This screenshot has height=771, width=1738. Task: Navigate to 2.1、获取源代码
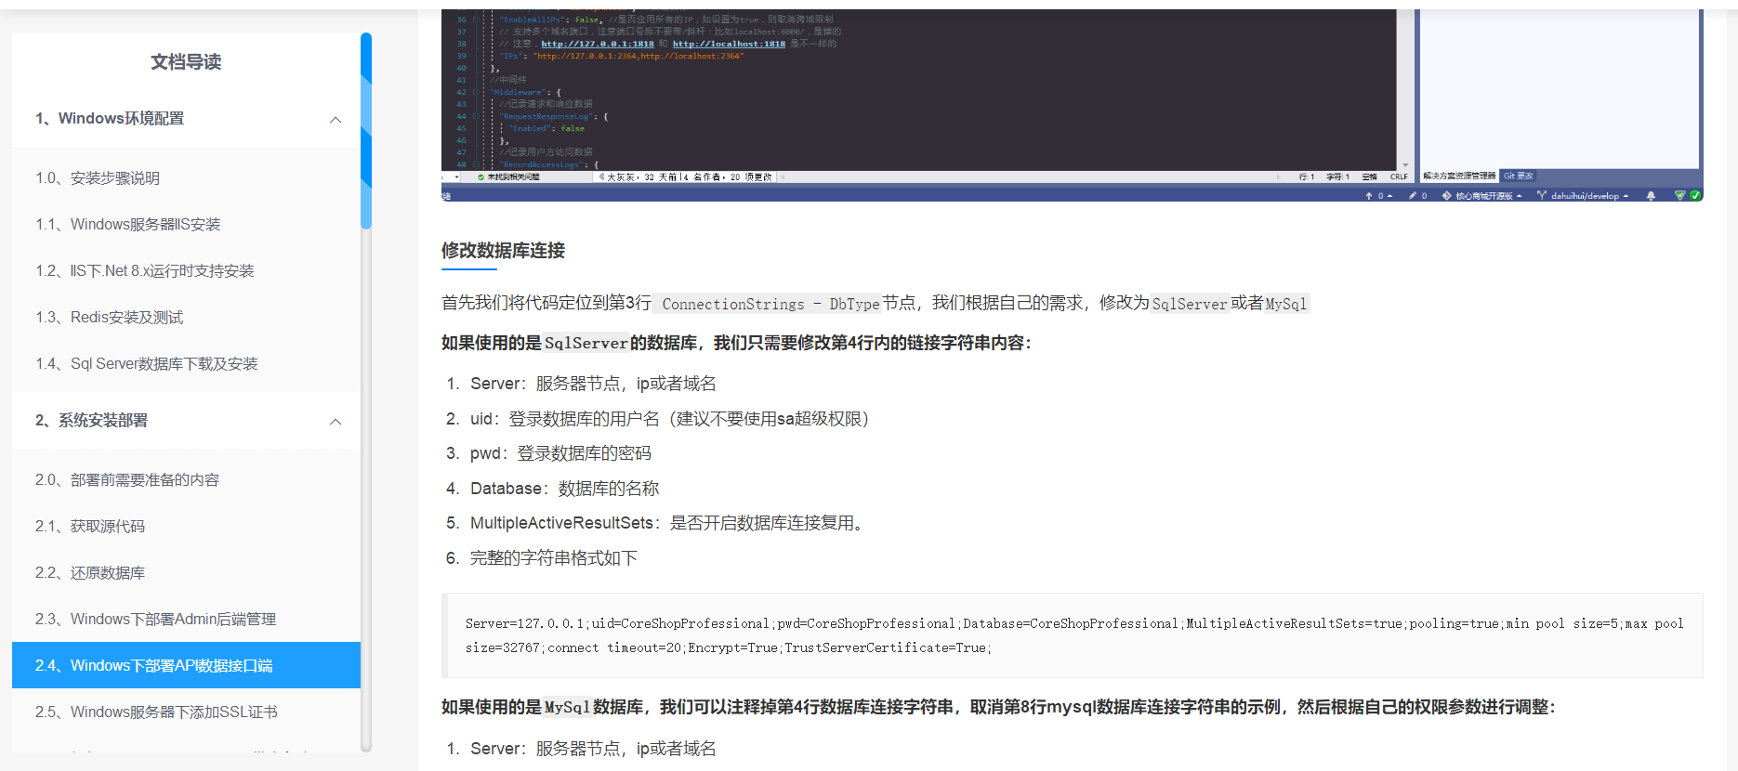click(90, 526)
